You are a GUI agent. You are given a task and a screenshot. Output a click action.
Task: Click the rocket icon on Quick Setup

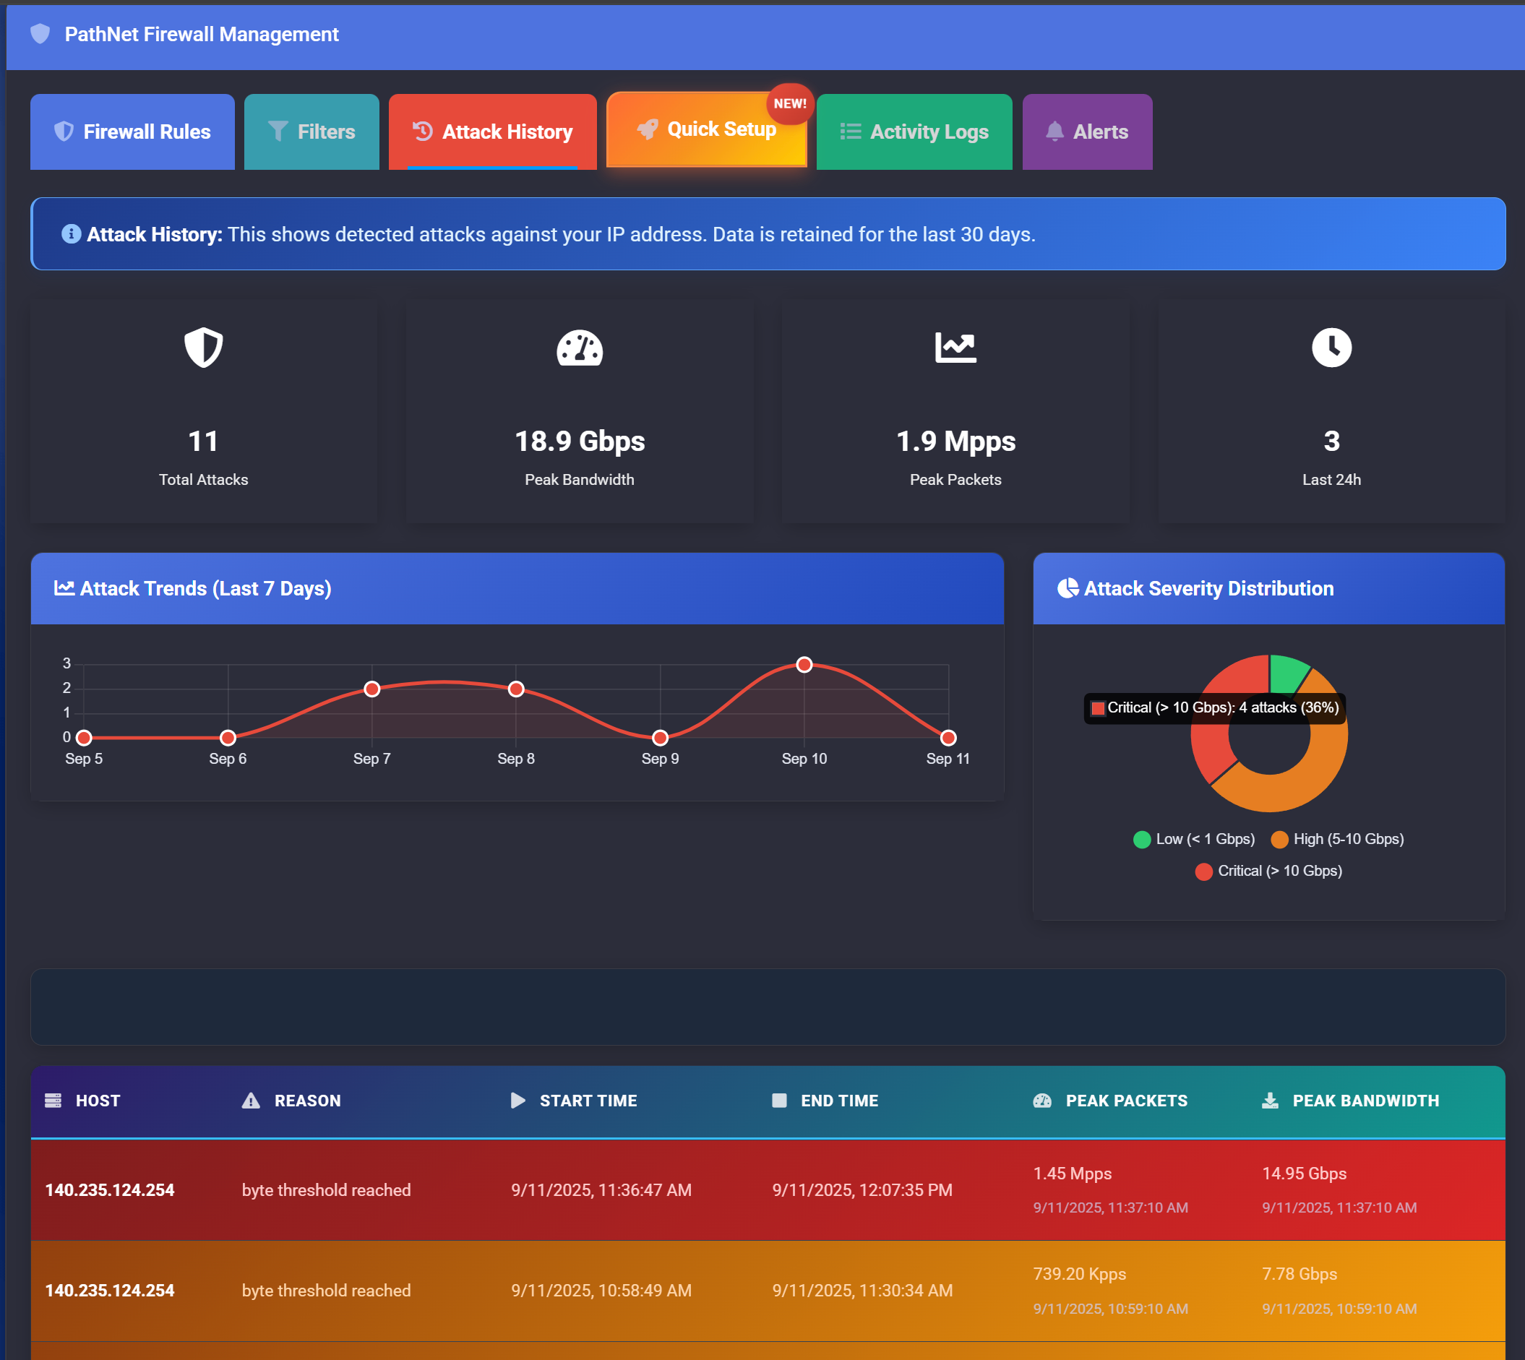pos(647,129)
